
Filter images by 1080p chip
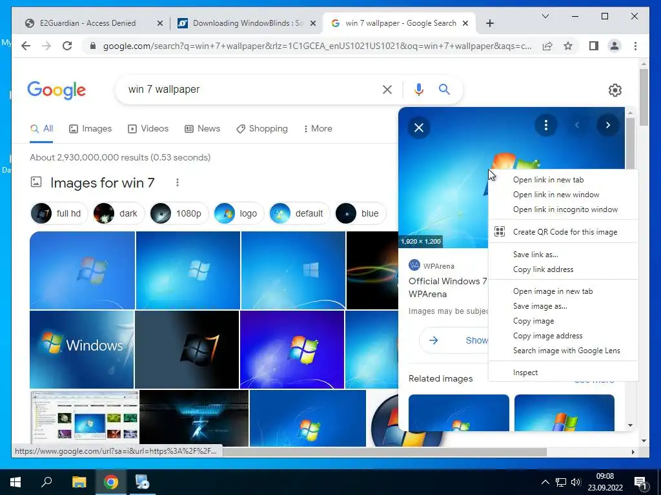click(x=179, y=213)
